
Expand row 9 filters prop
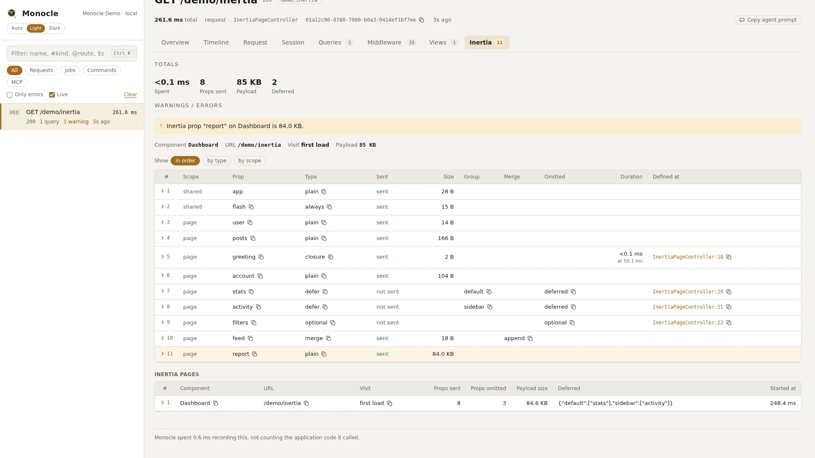163,322
